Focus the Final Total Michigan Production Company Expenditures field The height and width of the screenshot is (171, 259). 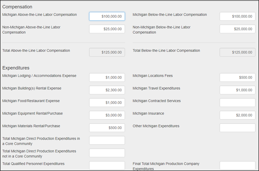tap(237, 165)
